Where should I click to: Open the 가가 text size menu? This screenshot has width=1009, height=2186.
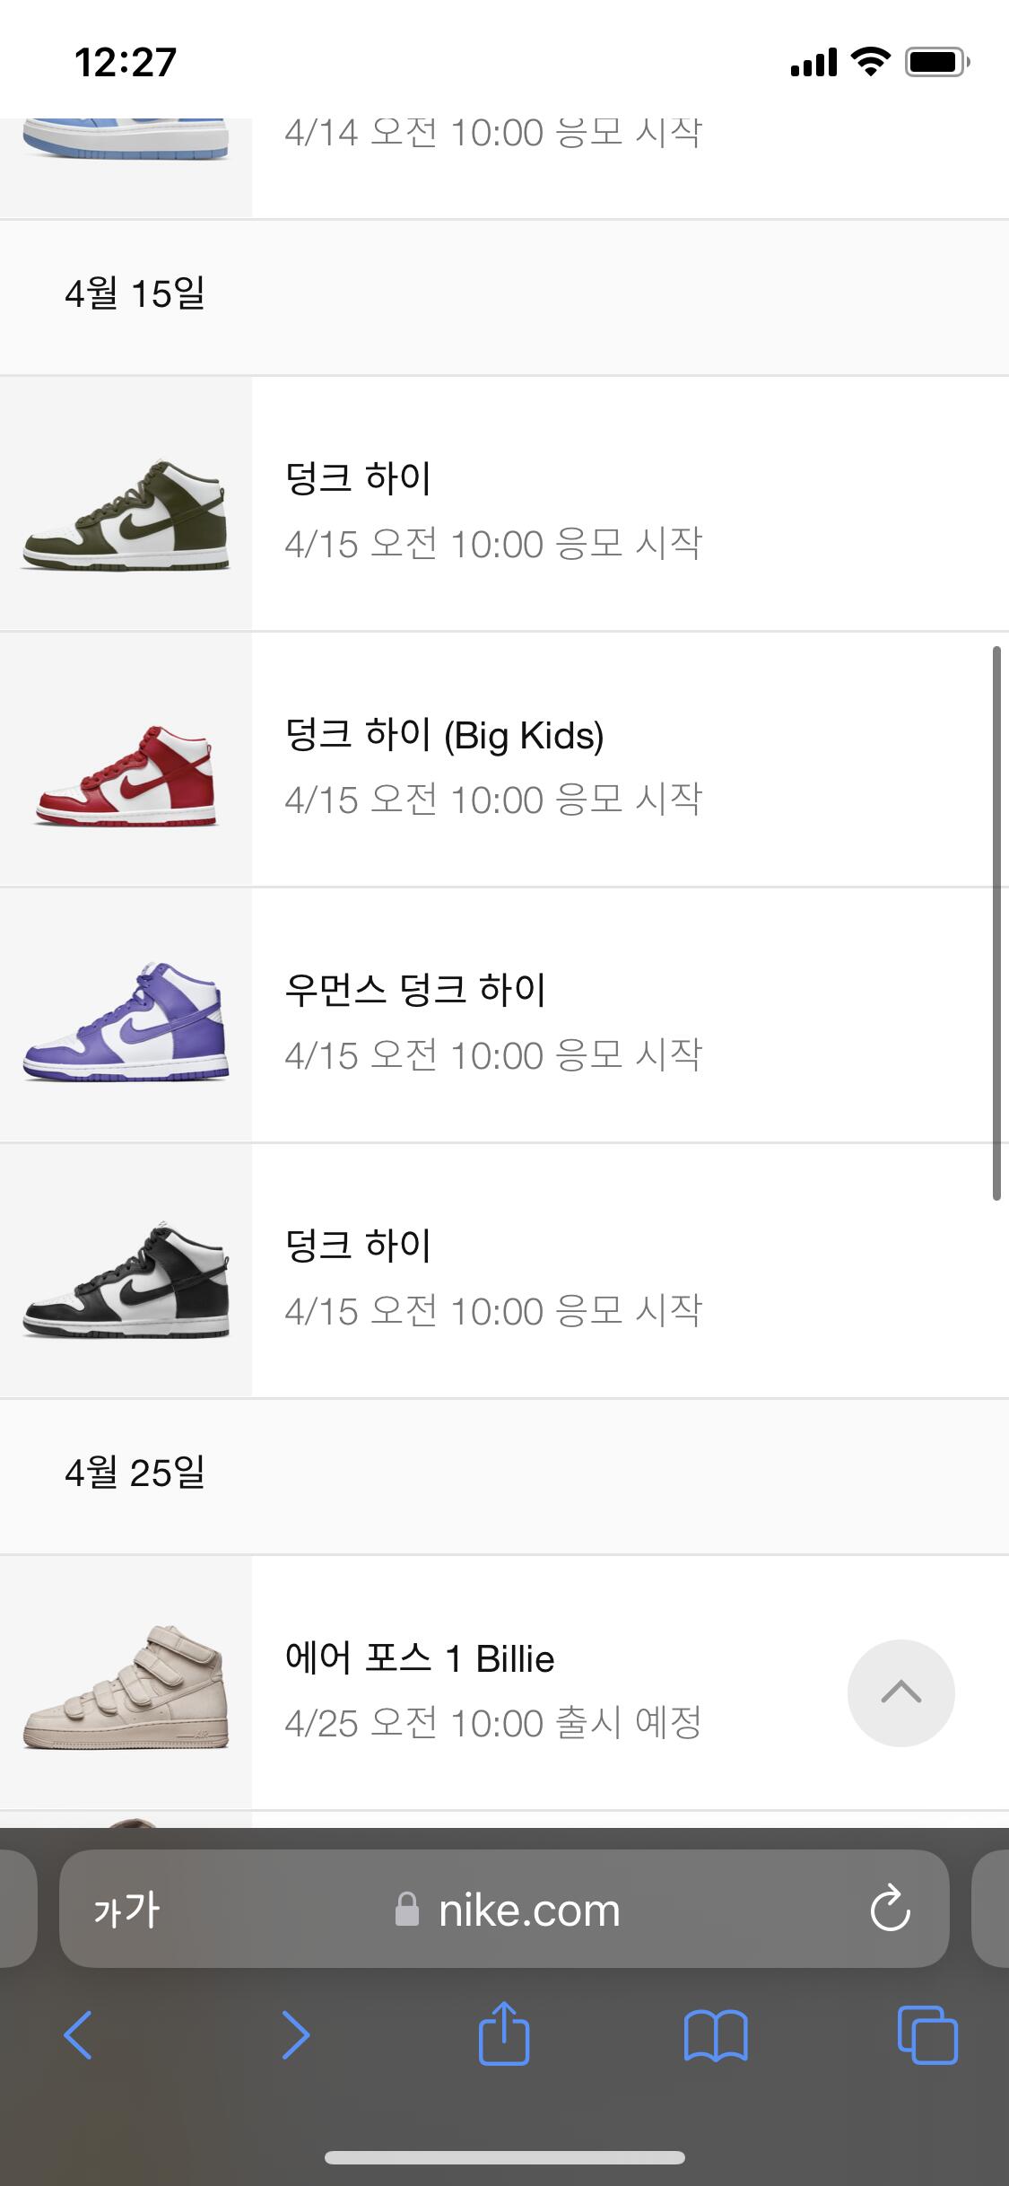pyautogui.click(x=126, y=1910)
